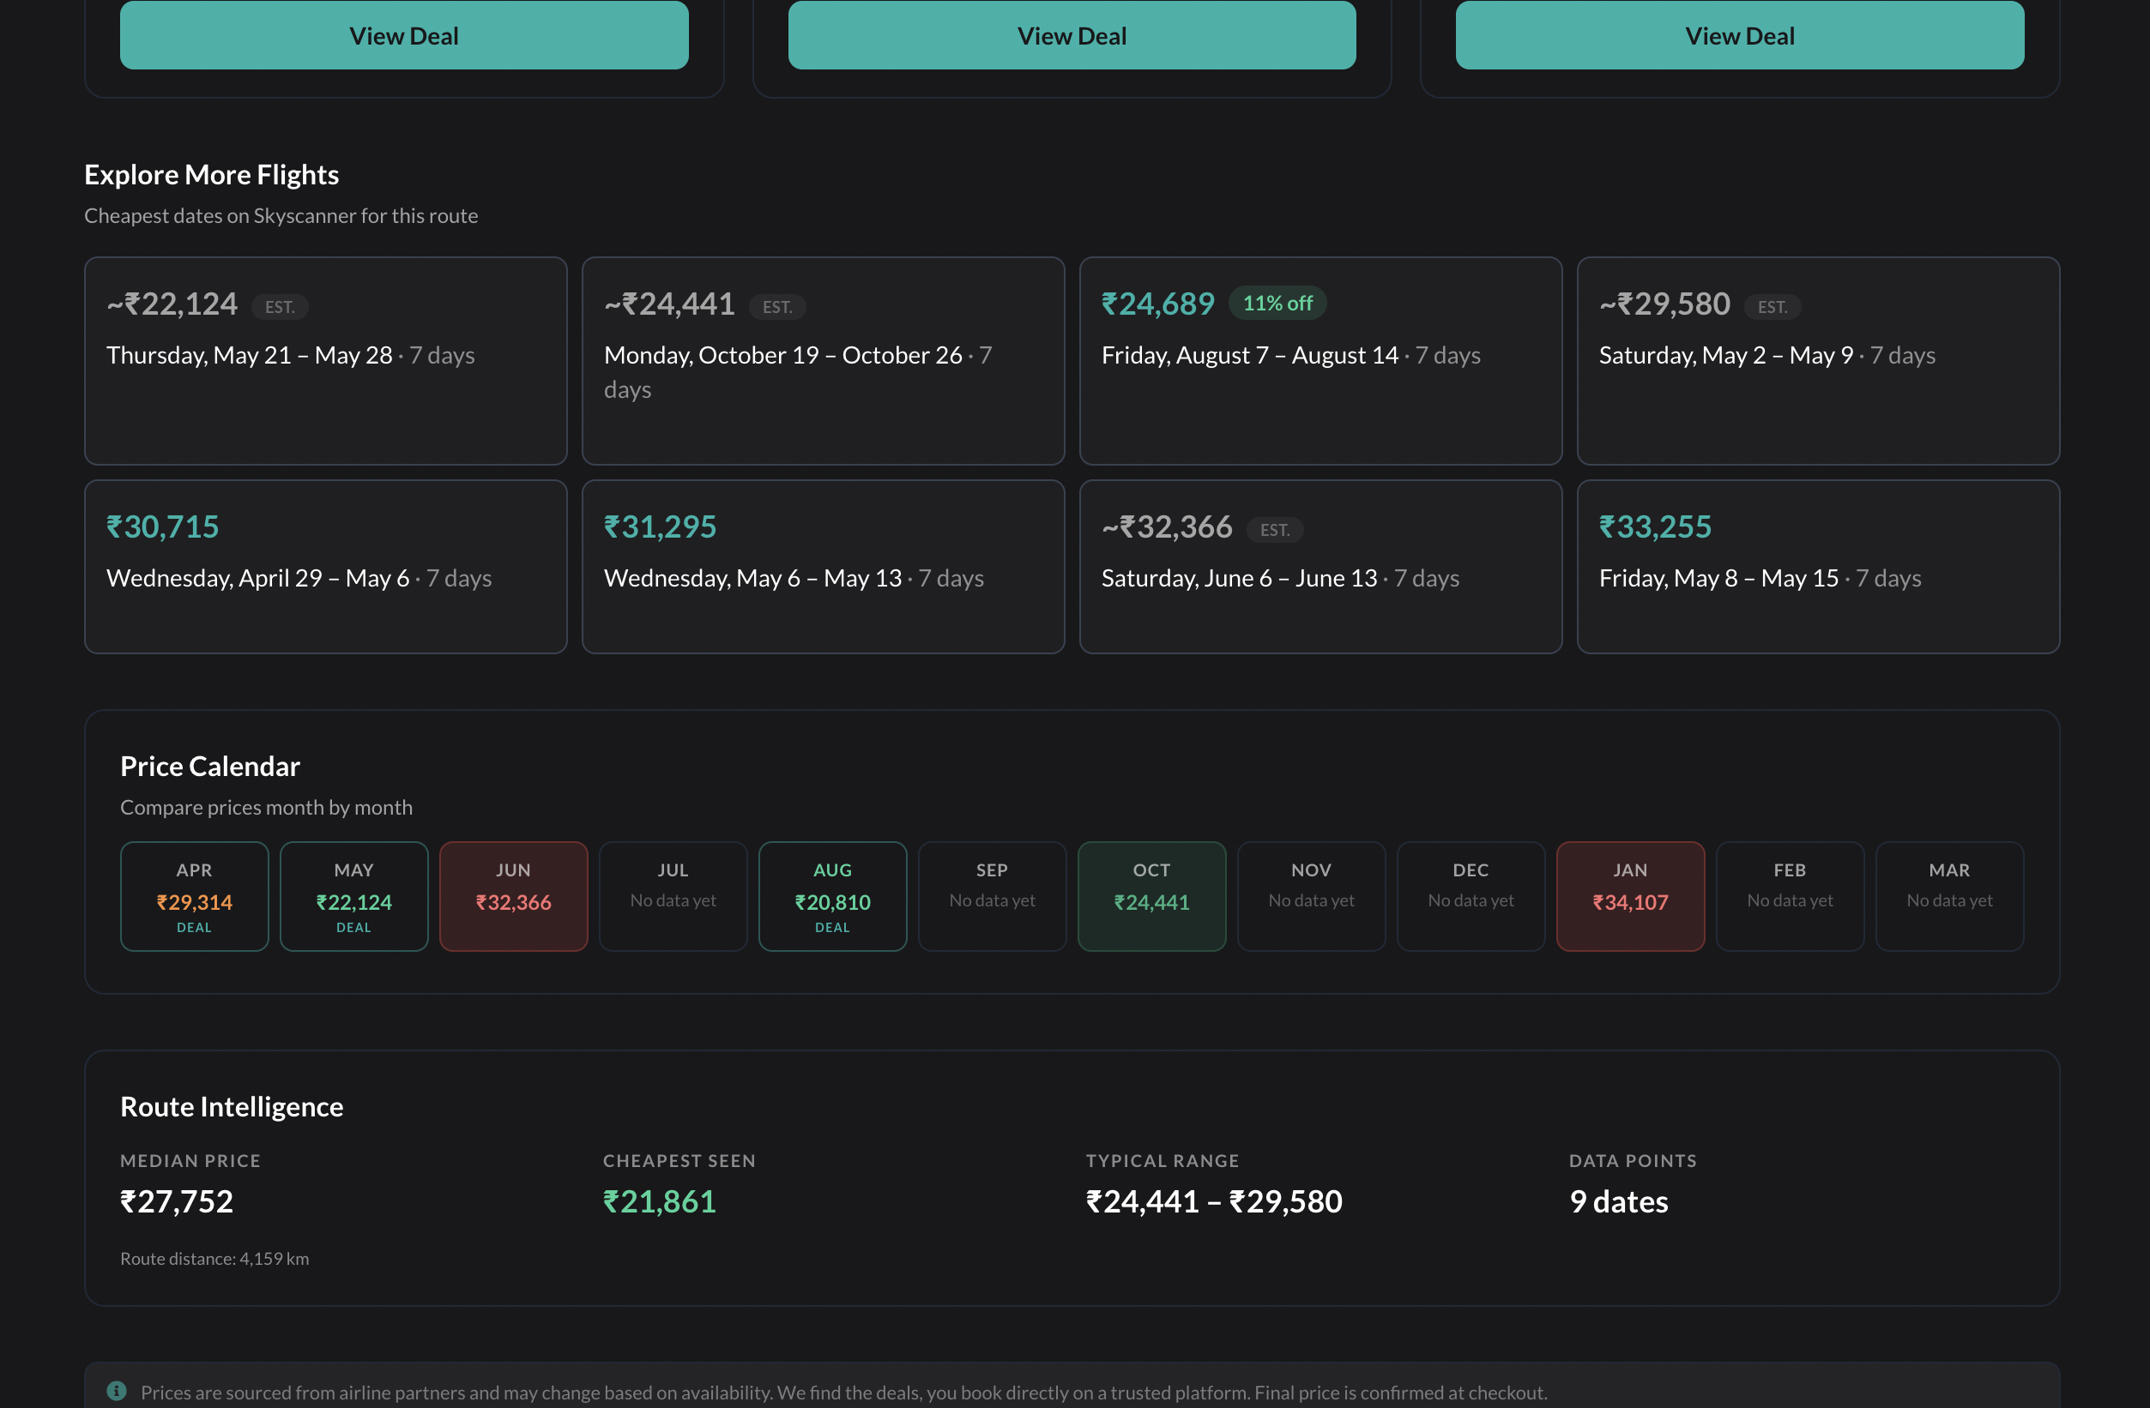
Task: Choose the ₹30,715 April 29 flight card
Action: [325, 566]
